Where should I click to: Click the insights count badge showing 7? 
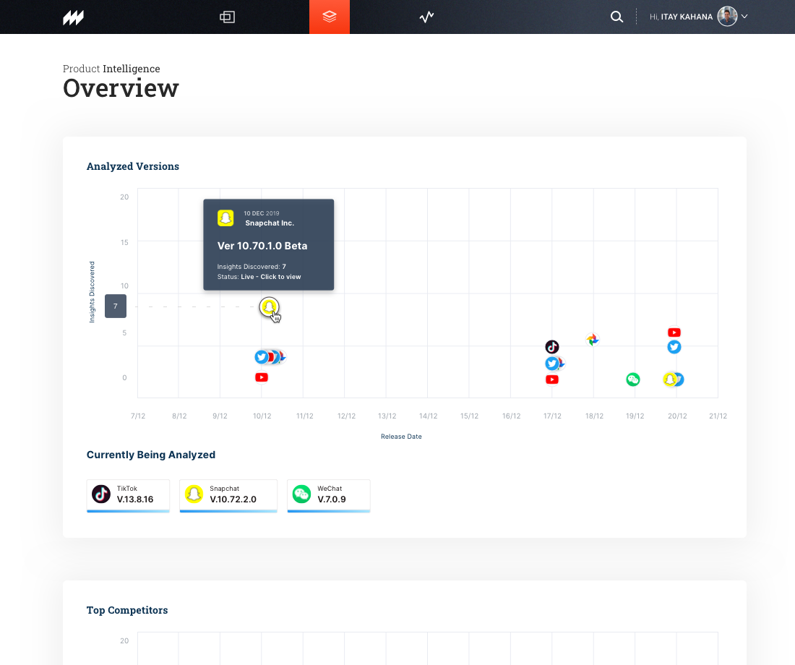[x=115, y=306]
